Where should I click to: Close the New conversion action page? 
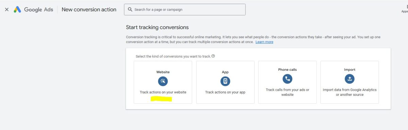6,9
